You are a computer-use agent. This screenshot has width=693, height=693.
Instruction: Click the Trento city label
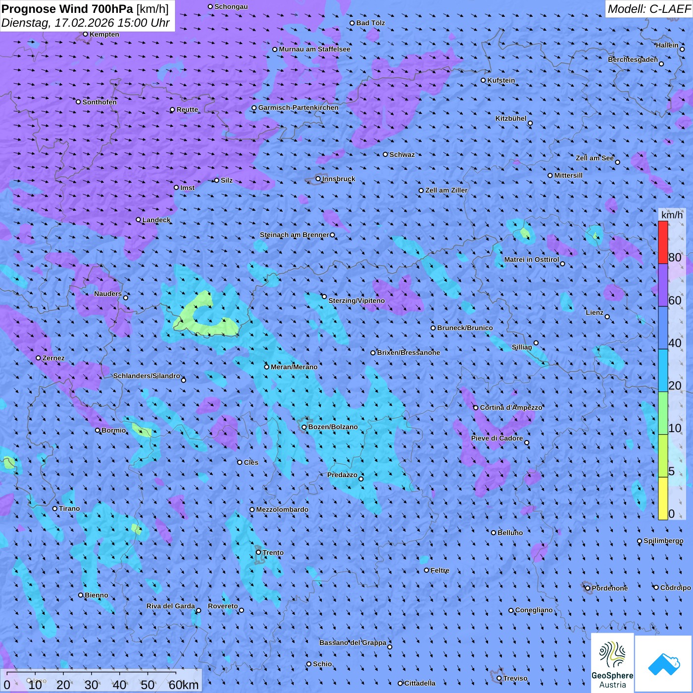click(x=273, y=552)
